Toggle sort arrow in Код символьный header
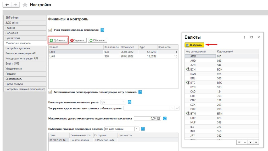 pyautogui.click(x=213, y=51)
